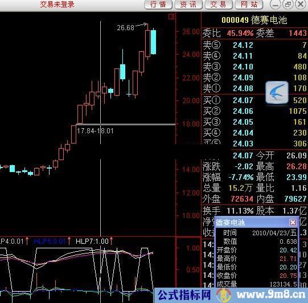The image size is (308, 303).
Task: Click 数值 value 0.638 in popup
Action: click(x=288, y=241)
